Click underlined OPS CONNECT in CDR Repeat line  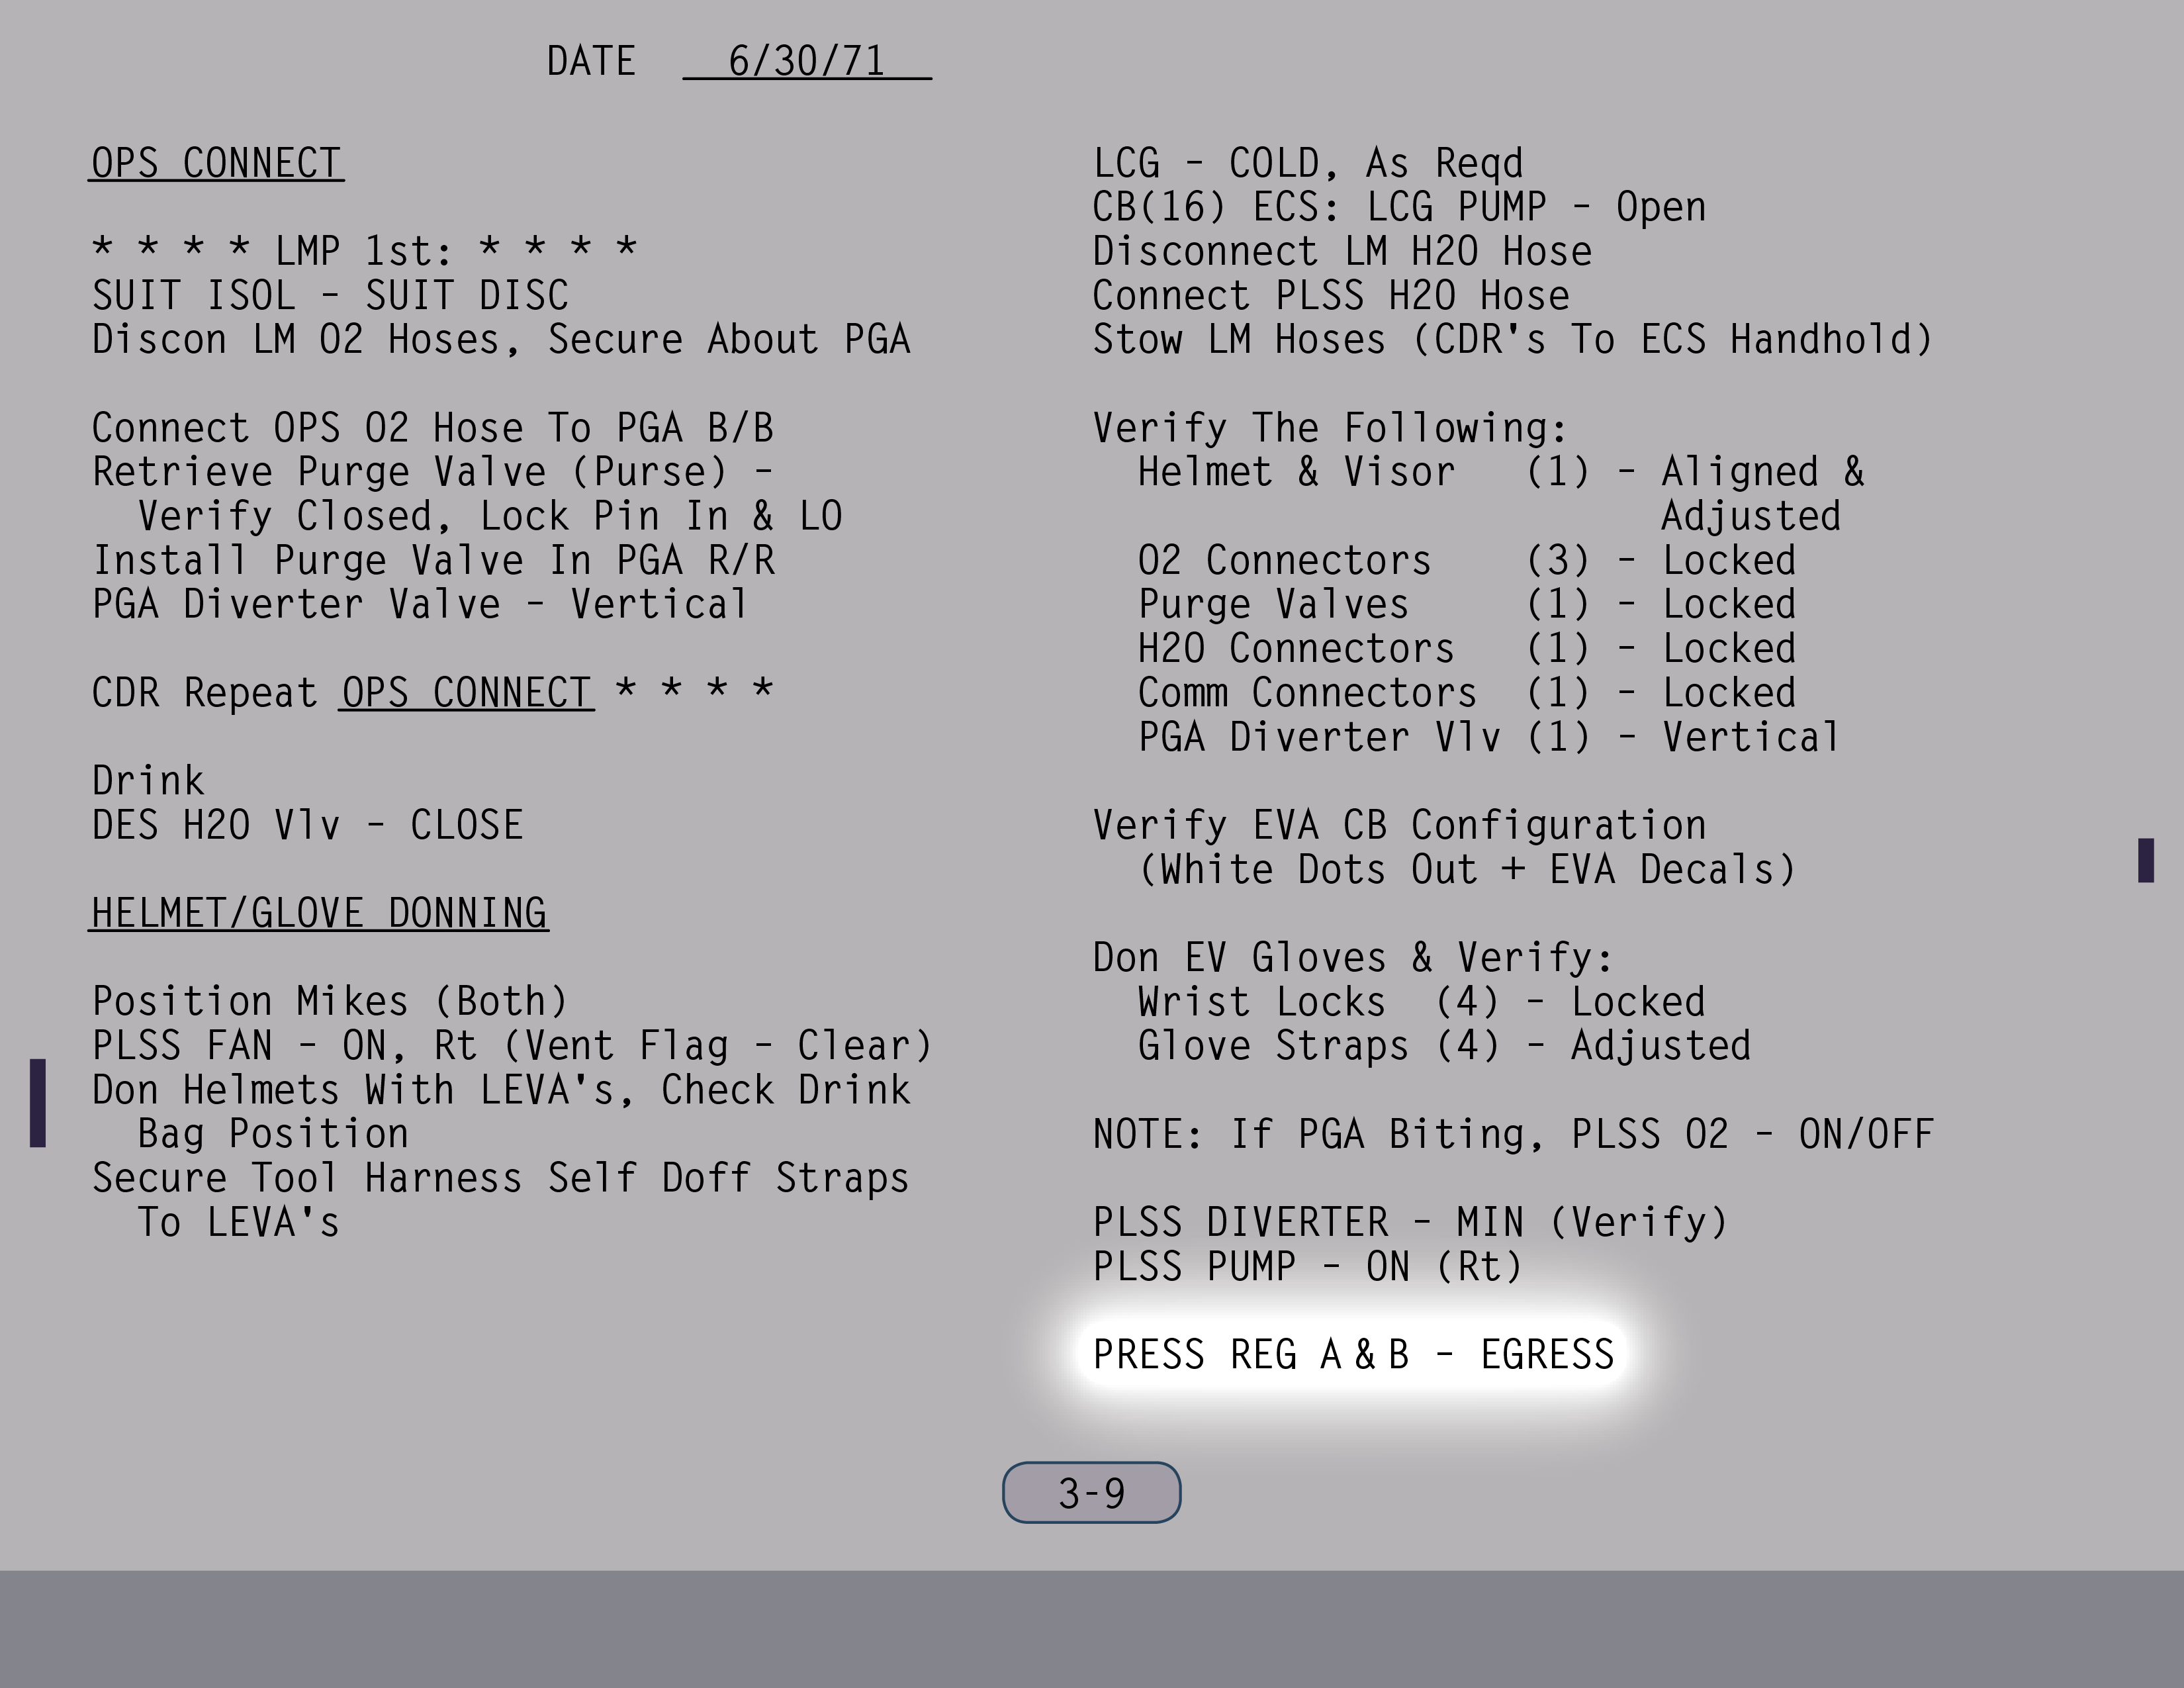466,692
